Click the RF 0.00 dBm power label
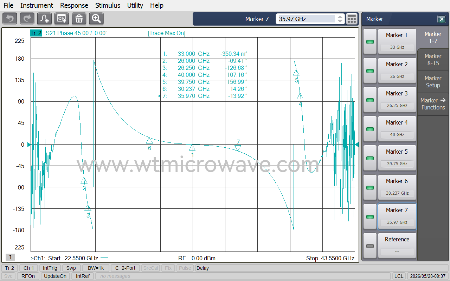The height and width of the screenshot is (281, 450). click(x=197, y=259)
